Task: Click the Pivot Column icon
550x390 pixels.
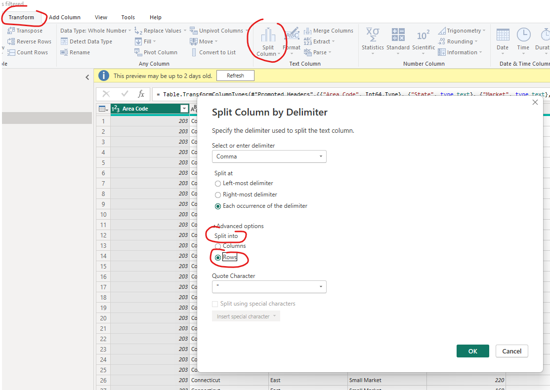Action: click(x=138, y=52)
